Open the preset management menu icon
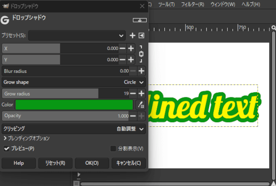 pos(141,35)
